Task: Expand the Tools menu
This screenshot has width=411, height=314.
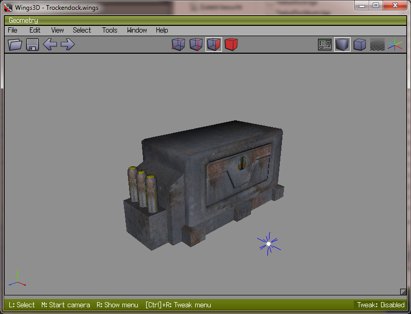Action: [x=109, y=30]
